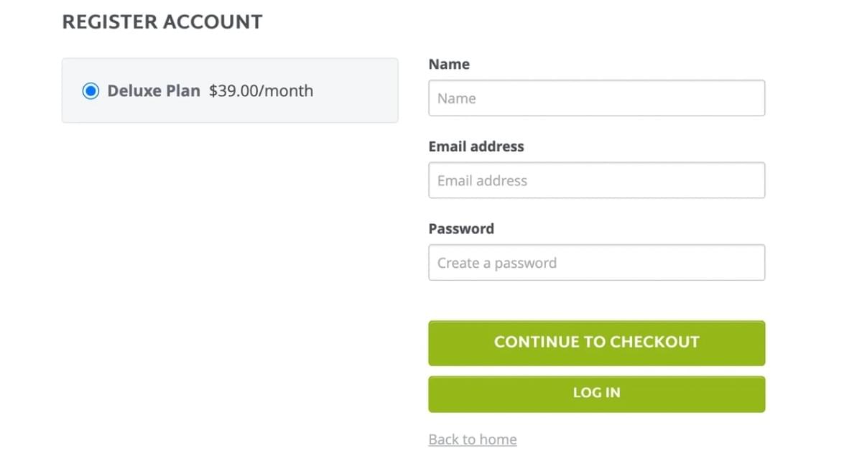The width and height of the screenshot is (862, 461).
Task: Click the Deluxe Plan label text
Action: [x=154, y=91]
